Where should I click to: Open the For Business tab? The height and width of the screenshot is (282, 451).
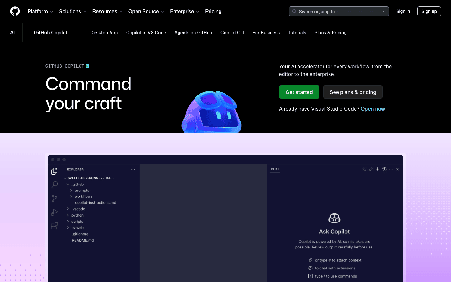tap(266, 33)
